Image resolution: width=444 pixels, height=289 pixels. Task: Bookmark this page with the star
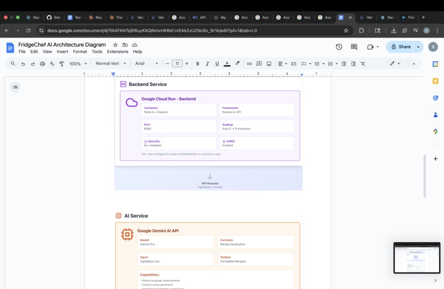pyautogui.click(x=346, y=30)
